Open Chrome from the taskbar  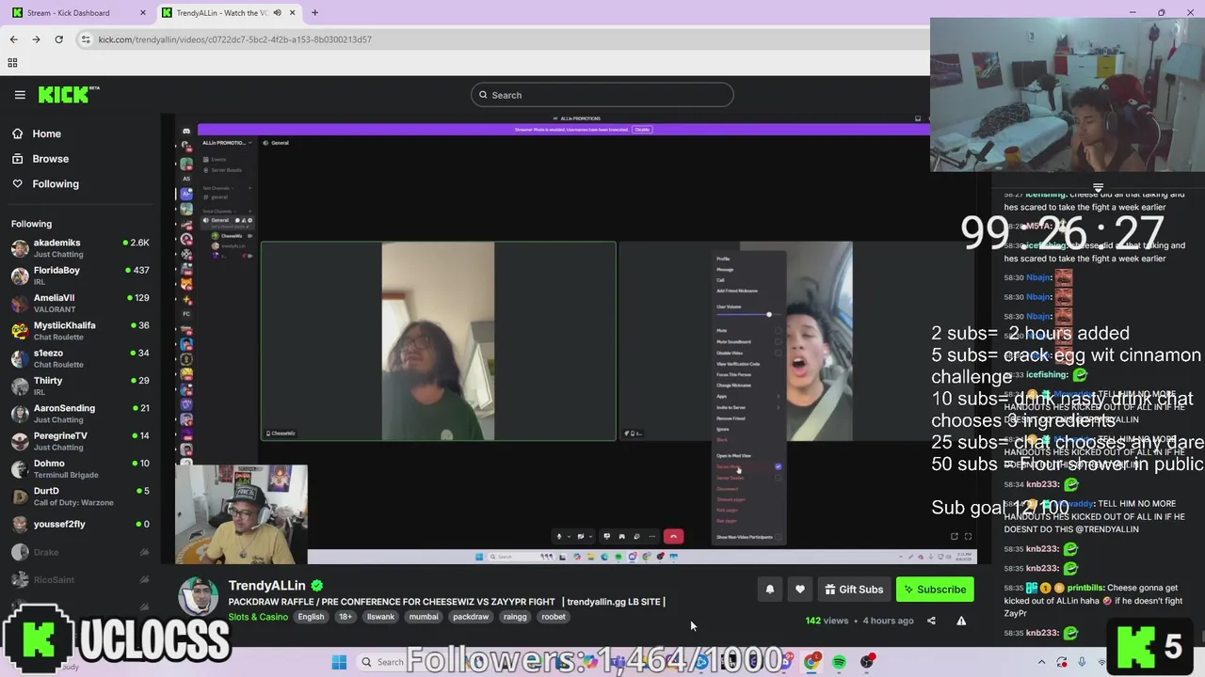pos(811,662)
